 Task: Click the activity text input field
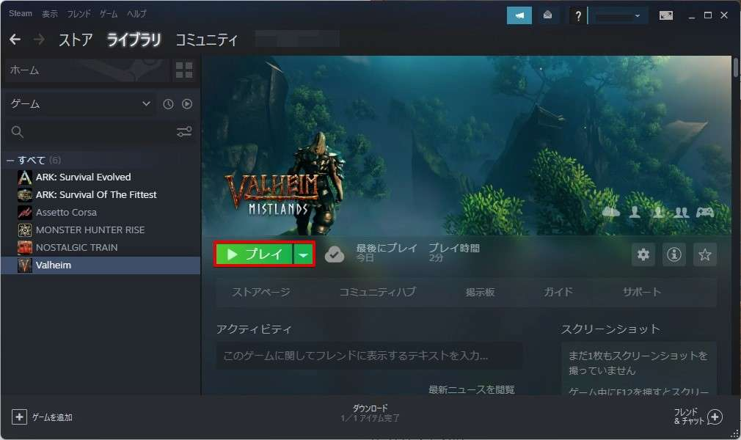[x=370, y=356]
